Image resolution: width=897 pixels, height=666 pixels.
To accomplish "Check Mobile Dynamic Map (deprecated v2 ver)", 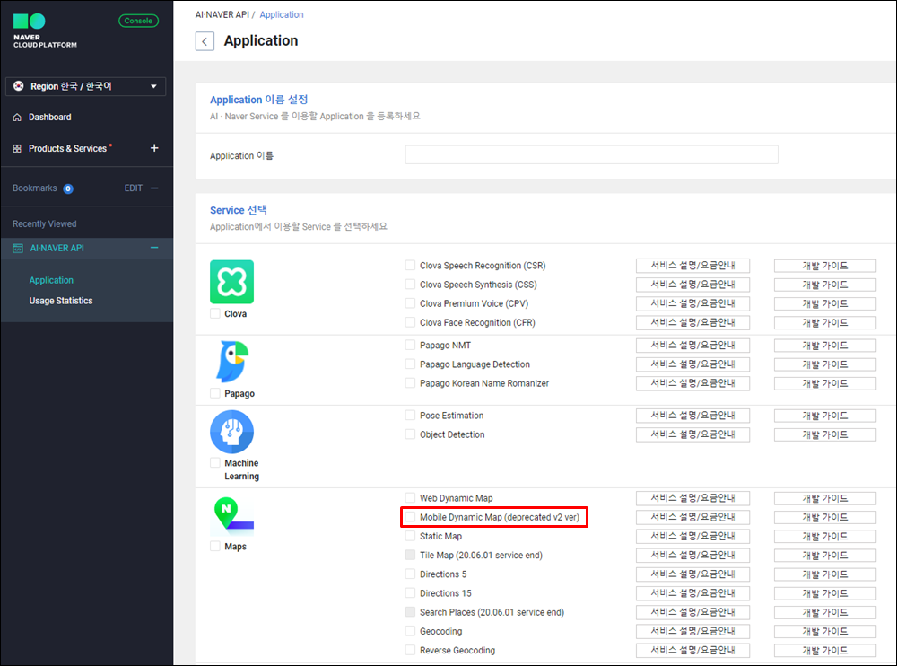I will [x=410, y=517].
